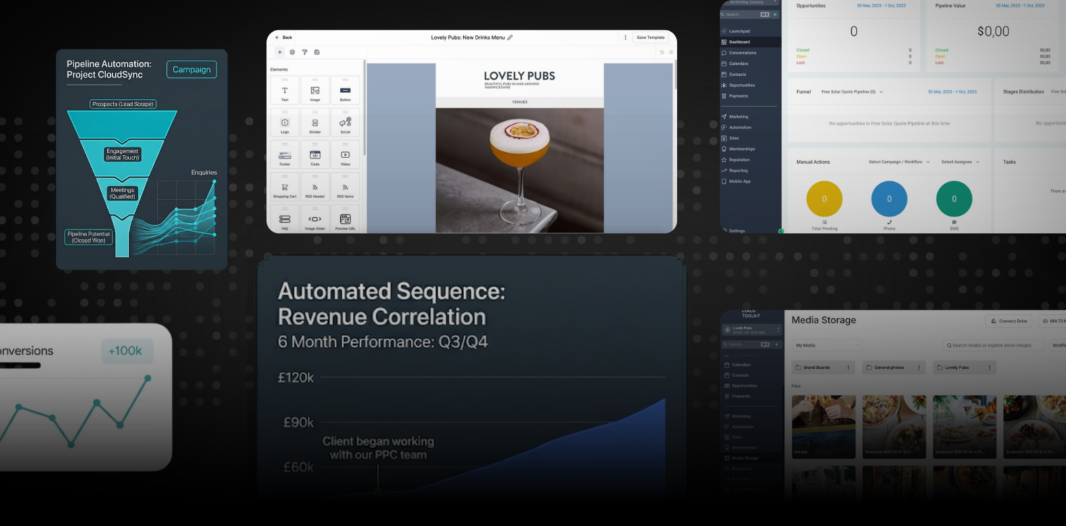Add the FAQ element
The image size is (1066, 526).
tap(285, 219)
